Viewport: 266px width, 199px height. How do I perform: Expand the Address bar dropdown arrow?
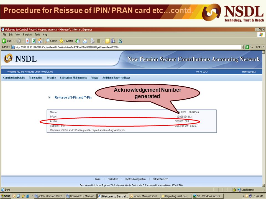[242, 47]
